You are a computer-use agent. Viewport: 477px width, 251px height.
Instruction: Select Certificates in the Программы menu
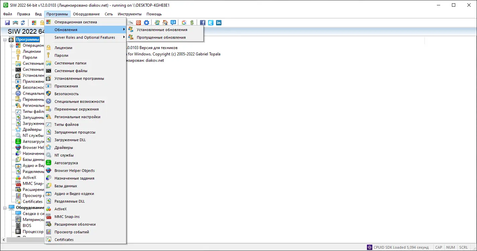85,240
